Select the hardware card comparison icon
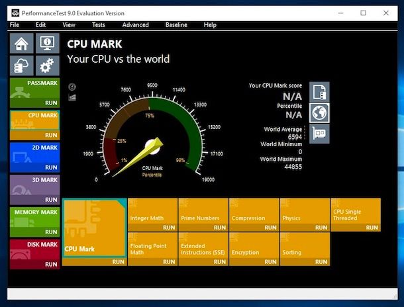Viewport: 404px width, 307px height. 319,134
